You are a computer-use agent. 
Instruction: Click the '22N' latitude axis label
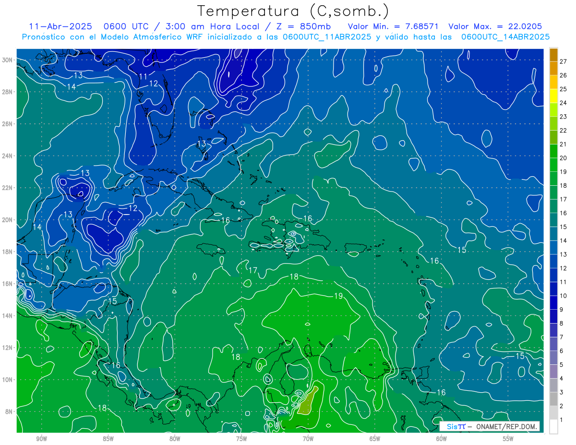pyautogui.click(x=8, y=188)
